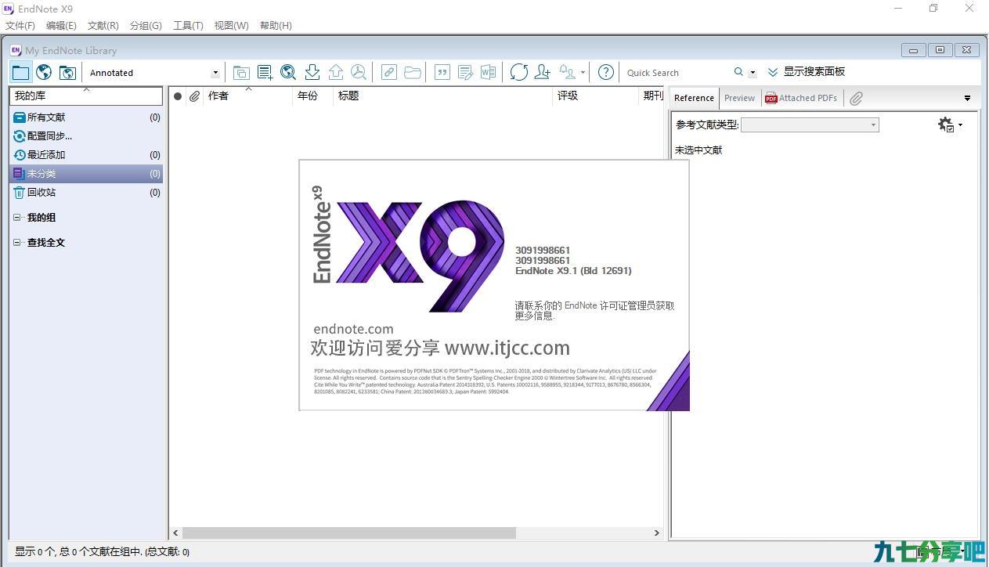This screenshot has height=567, width=989.
Task: Open Quick Search options dropdown arrow
Action: click(x=753, y=73)
